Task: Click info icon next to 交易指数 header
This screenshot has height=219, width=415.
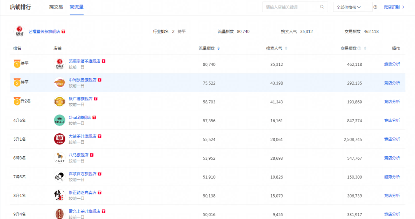Action: 359,48
